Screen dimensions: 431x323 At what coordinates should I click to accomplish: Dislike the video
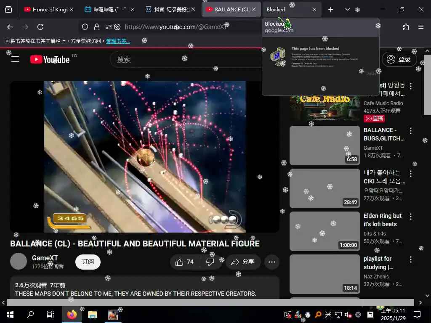[x=210, y=262]
